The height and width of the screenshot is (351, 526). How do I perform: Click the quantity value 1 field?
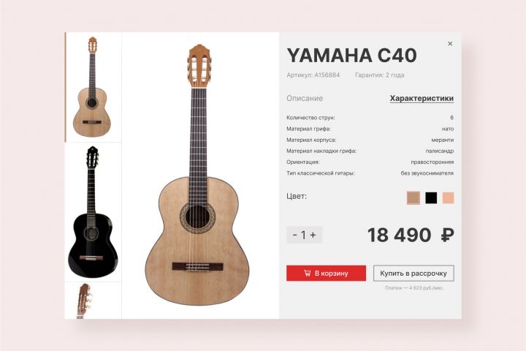[304, 235]
